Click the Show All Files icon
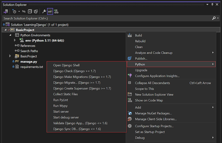Screen dimensions: 222x143 (36, 12)
